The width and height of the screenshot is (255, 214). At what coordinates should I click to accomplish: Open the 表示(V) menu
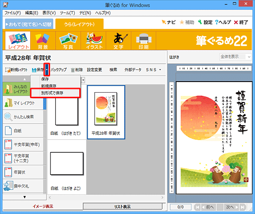pos(49,13)
